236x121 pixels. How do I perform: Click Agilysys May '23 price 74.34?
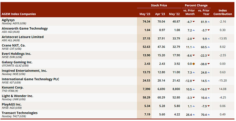147,22
